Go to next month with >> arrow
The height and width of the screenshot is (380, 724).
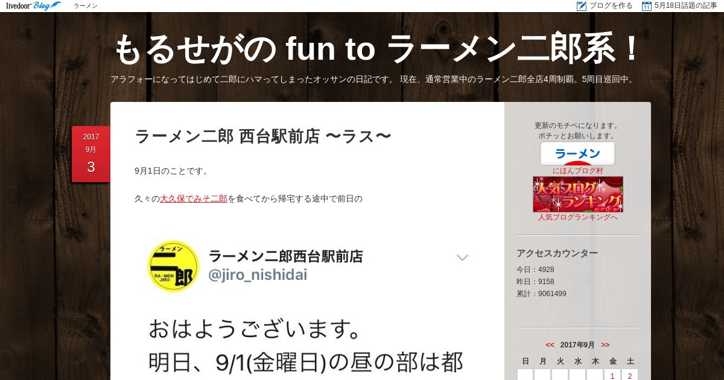tap(605, 345)
